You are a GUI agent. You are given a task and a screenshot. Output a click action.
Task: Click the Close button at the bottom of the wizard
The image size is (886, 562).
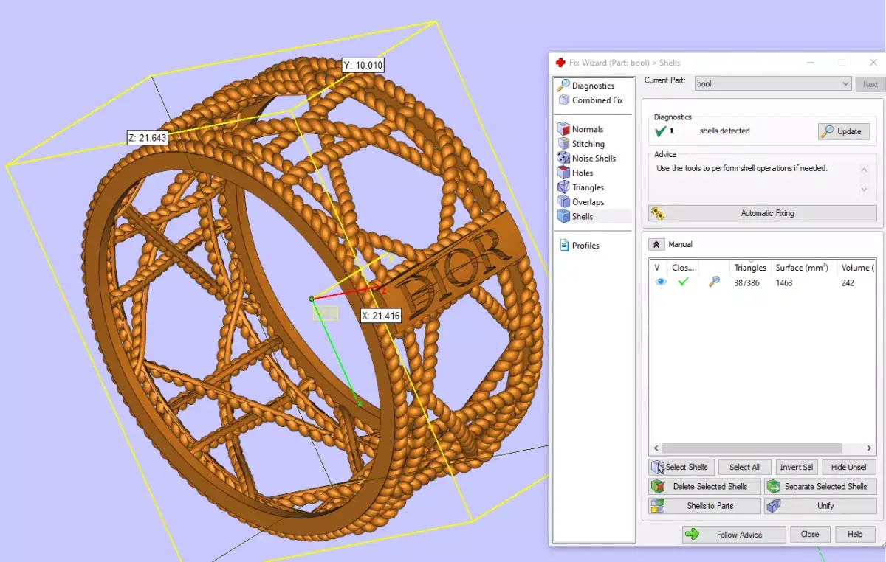810,535
